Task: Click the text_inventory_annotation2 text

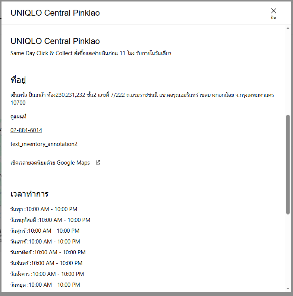Action: (44, 144)
